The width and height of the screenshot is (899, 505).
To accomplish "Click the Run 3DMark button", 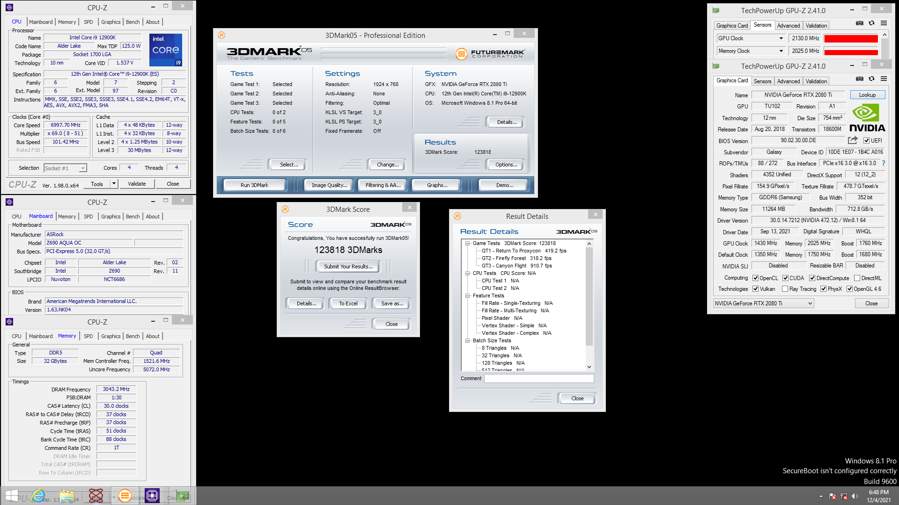I will pyautogui.click(x=254, y=185).
